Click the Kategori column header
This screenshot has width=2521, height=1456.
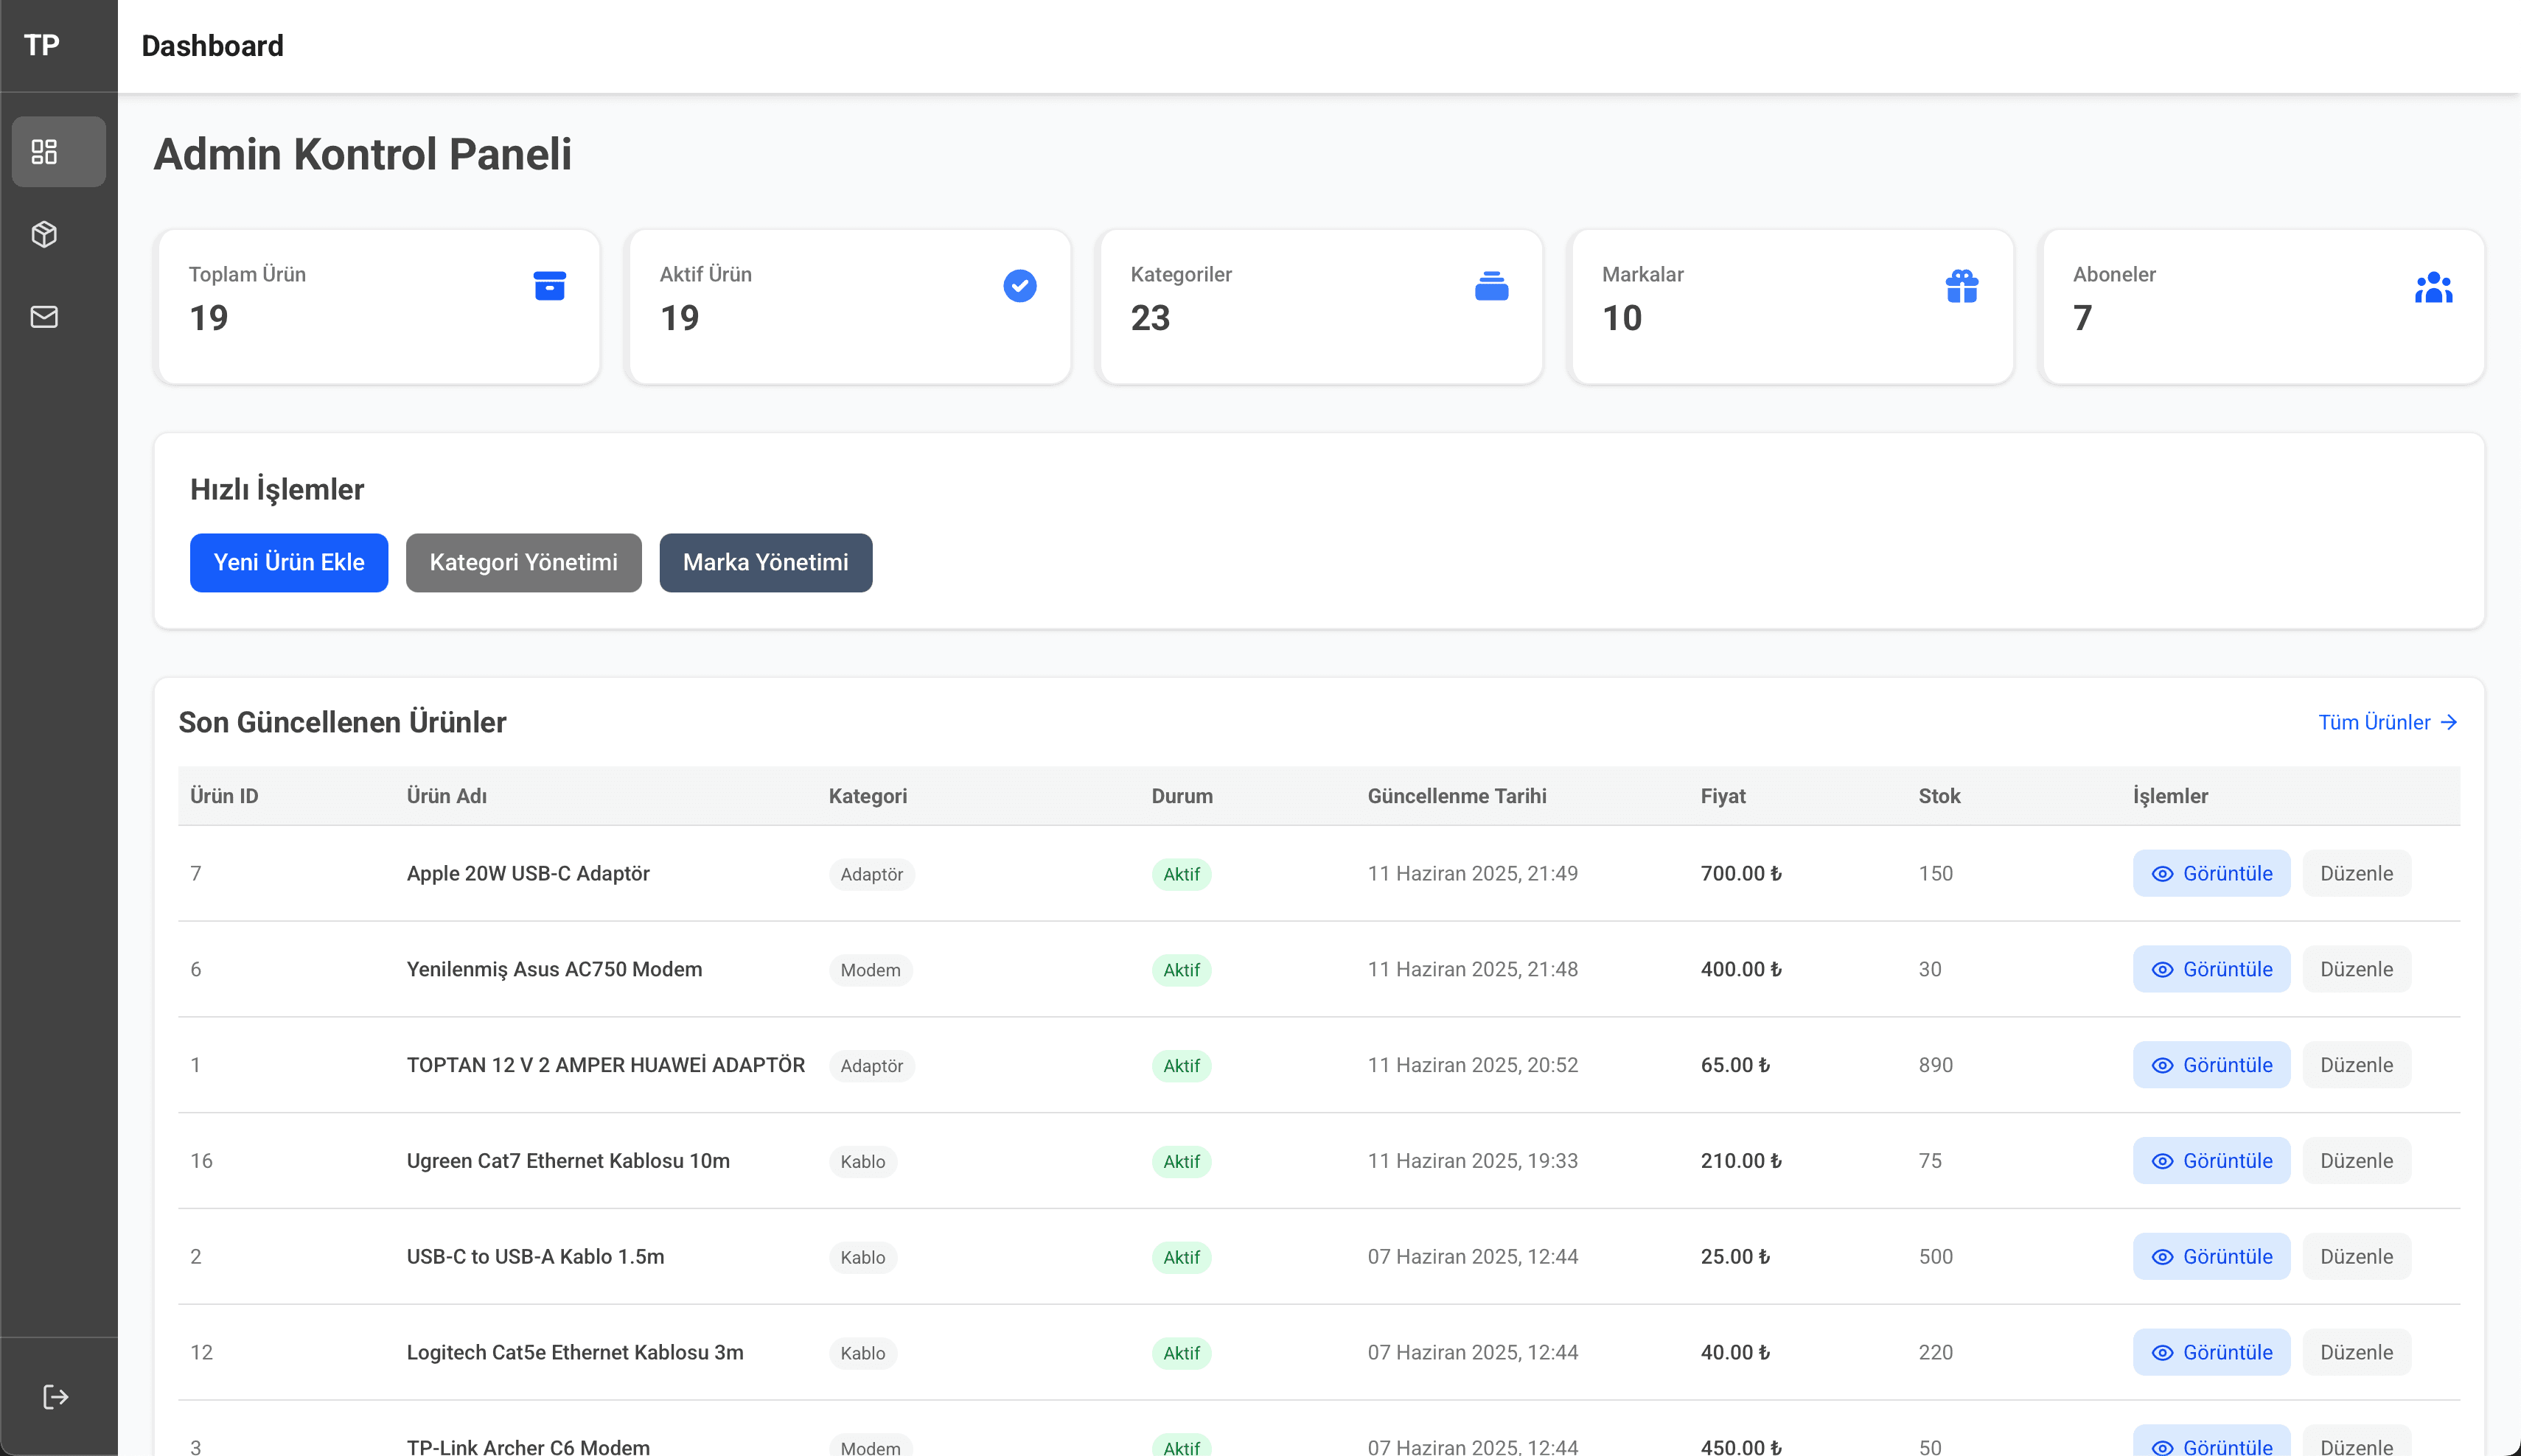pos(868,796)
